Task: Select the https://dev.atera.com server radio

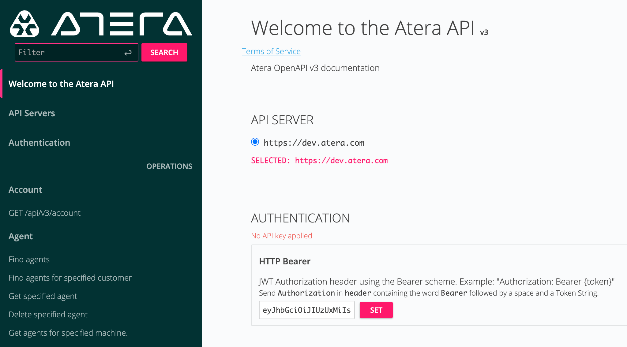Action: click(255, 142)
